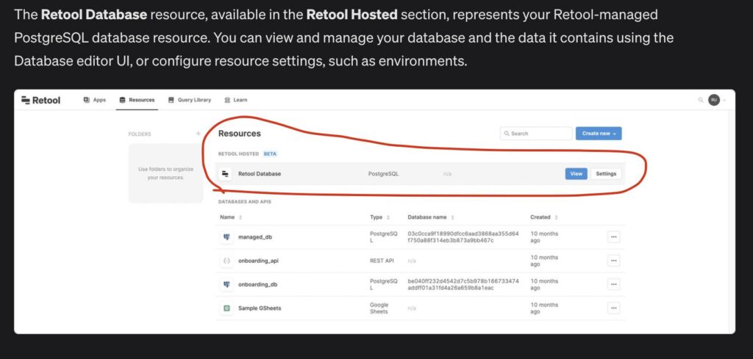Open Settings for Retool Database
Image resolution: width=753 pixels, height=359 pixels.
606,174
